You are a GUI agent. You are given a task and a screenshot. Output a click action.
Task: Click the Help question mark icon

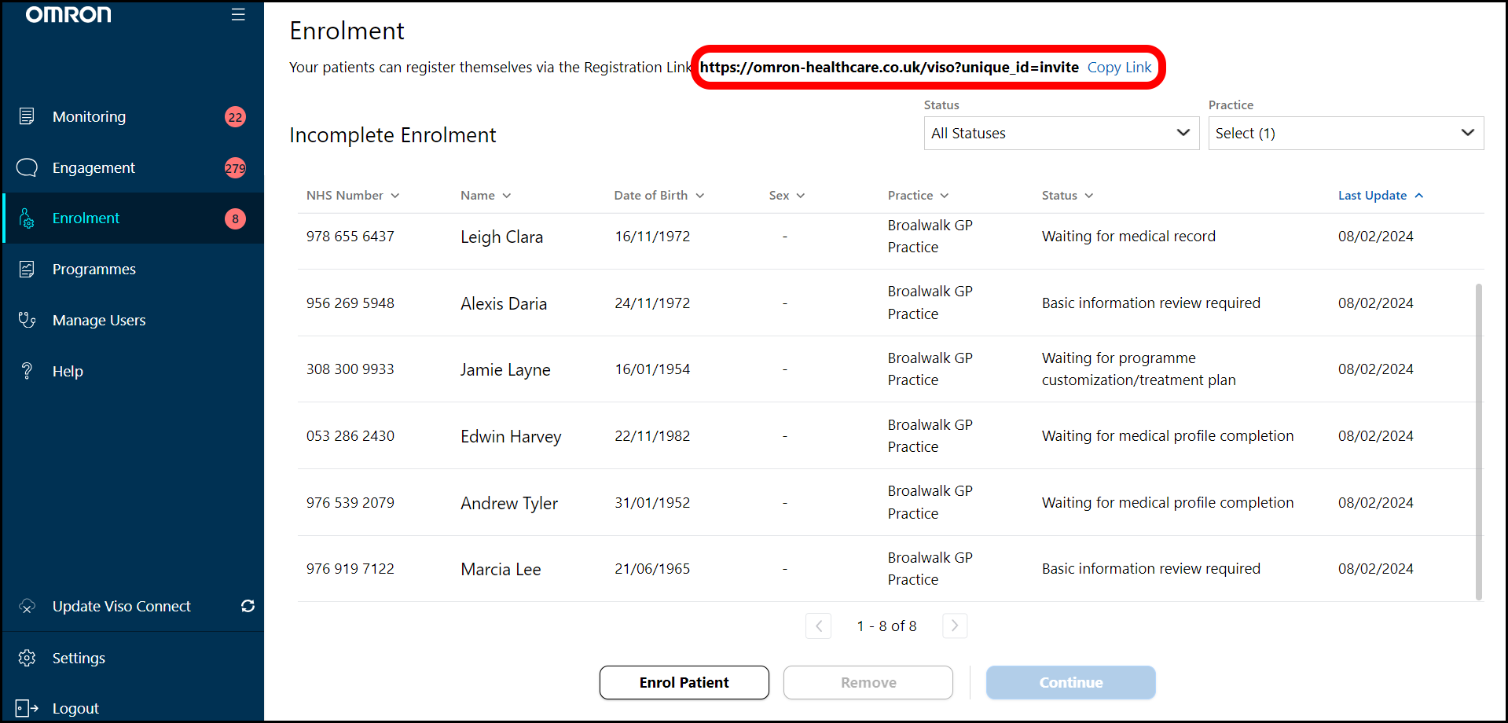click(27, 371)
